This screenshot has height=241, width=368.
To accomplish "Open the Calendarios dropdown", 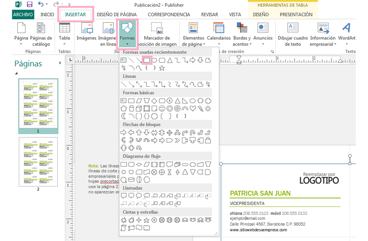I will [219, 34].
